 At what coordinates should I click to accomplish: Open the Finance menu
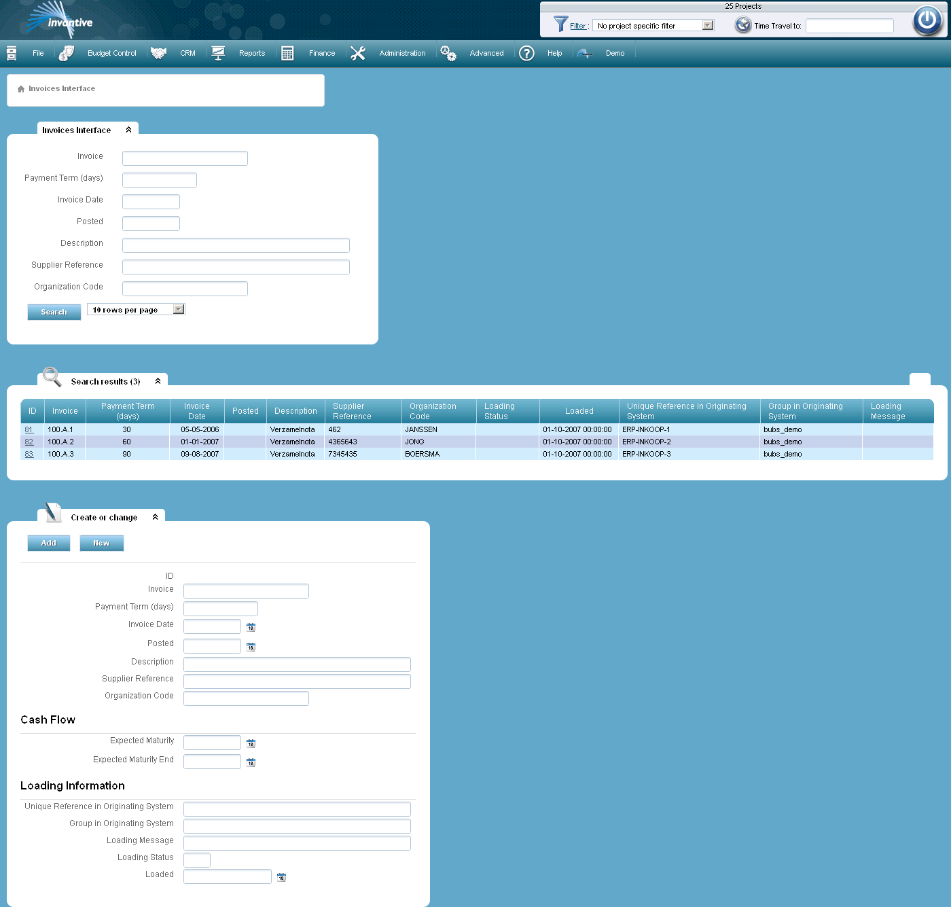(x=322, y=53)
